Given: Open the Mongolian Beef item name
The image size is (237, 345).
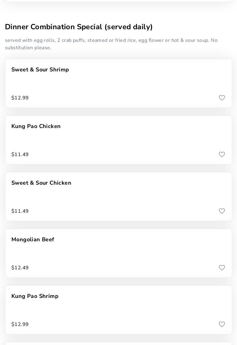Looking at the screenshot, I should [33, 240].
